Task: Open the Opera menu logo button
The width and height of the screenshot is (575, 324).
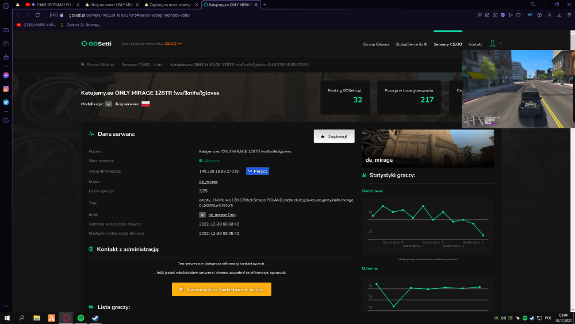Action: point(6,6)
